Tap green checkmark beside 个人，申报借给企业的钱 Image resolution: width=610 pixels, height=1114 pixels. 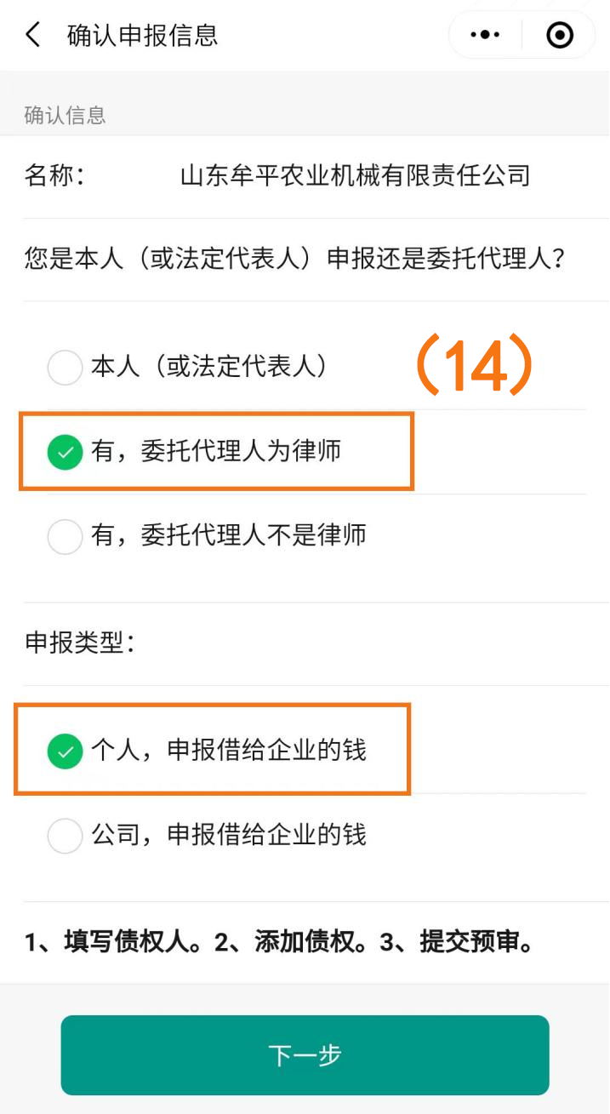65,751
